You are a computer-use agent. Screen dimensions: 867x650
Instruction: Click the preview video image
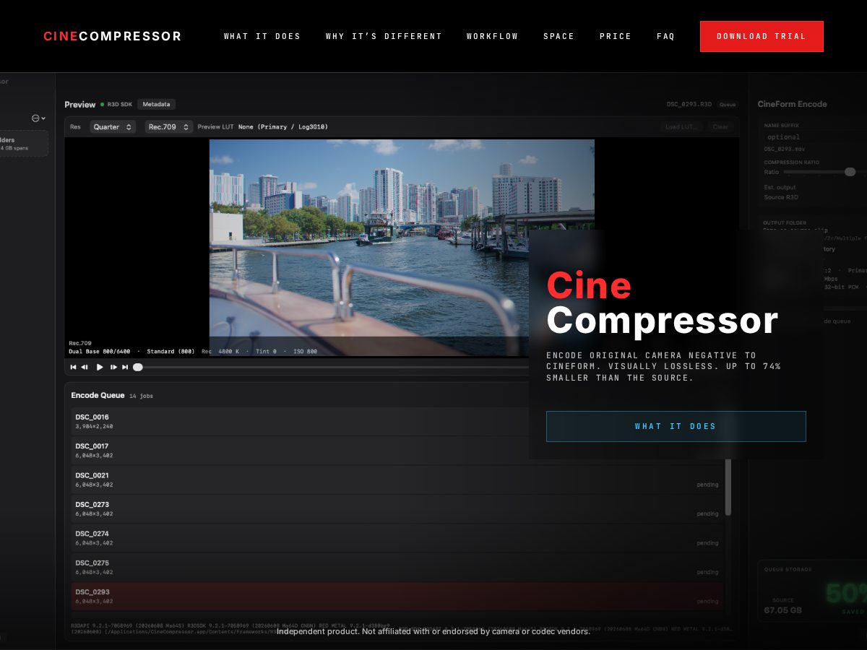tap(402, 248)
